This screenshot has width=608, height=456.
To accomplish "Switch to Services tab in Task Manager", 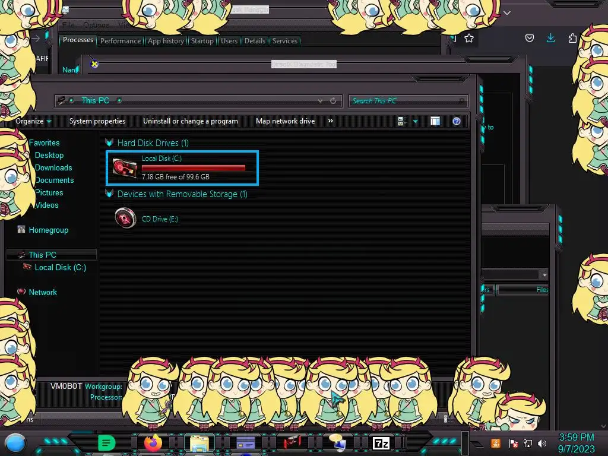I will [284, 41].
